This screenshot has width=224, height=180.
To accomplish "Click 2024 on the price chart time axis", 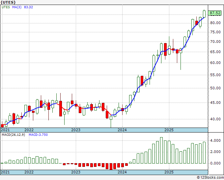I will coord(122,130).
